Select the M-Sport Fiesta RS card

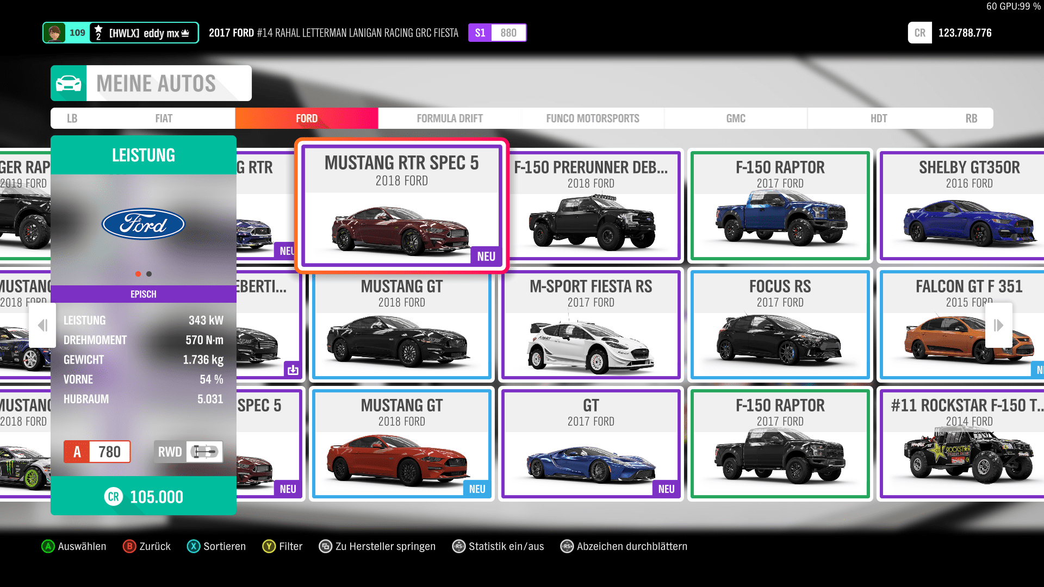pyautogui.click(x=591, y=325)
